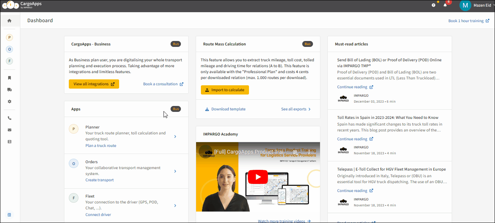
Task: Open the help question mark icon
Action: tap(434, 5)
